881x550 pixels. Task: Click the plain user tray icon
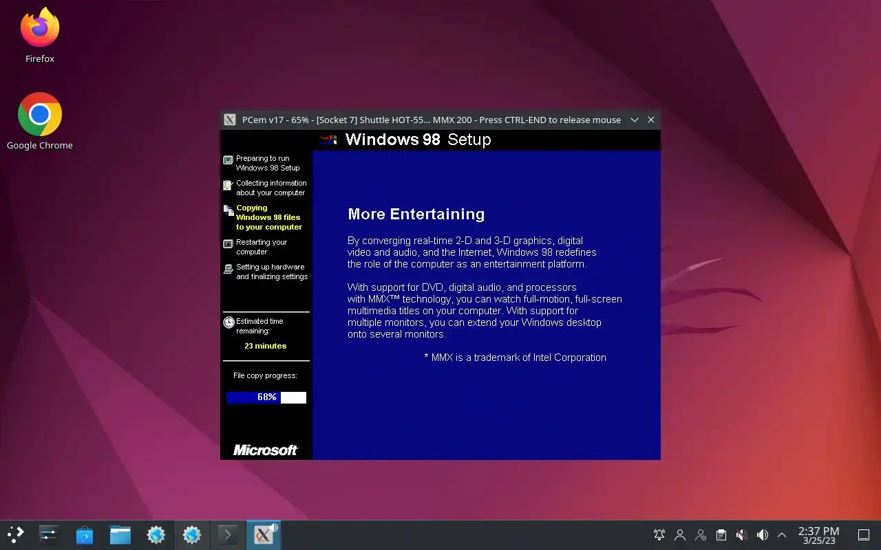pyautogui.click(x=680, y=535)
